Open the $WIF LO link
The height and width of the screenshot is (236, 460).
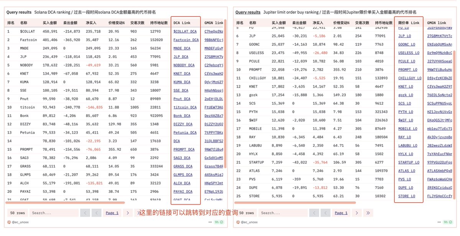pos(406,120)
